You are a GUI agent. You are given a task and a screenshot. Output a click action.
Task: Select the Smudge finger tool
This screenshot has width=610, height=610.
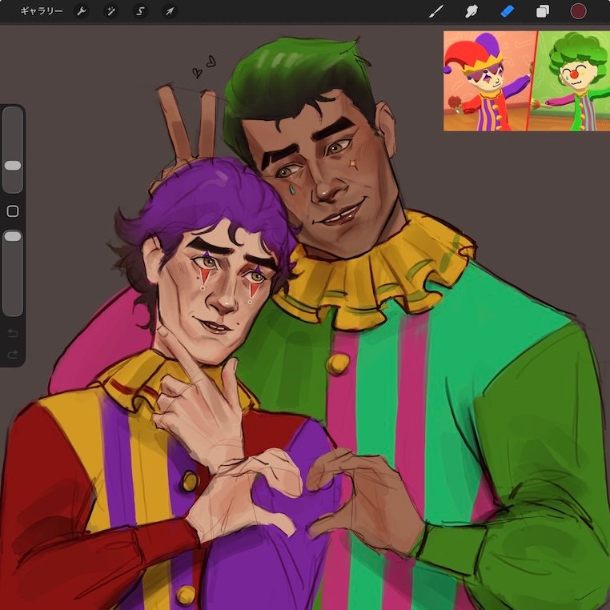(472, 11)
